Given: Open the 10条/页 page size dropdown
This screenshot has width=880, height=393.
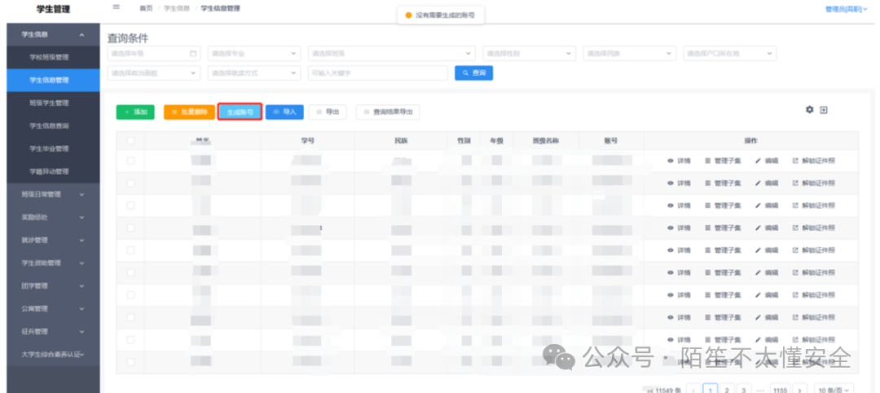Looking at the screenshot, I should (x=834, y=390).
